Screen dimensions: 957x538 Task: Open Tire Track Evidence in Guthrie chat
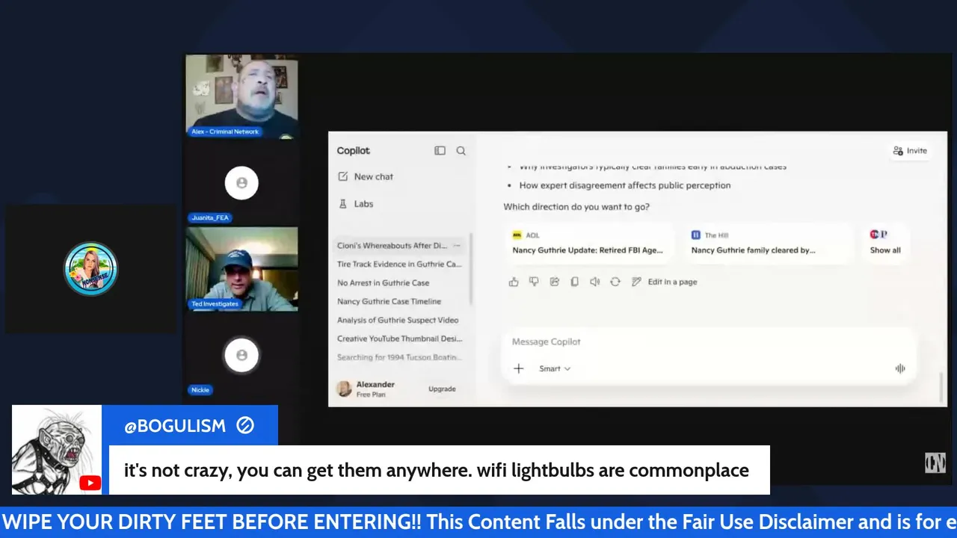point(400,265)
